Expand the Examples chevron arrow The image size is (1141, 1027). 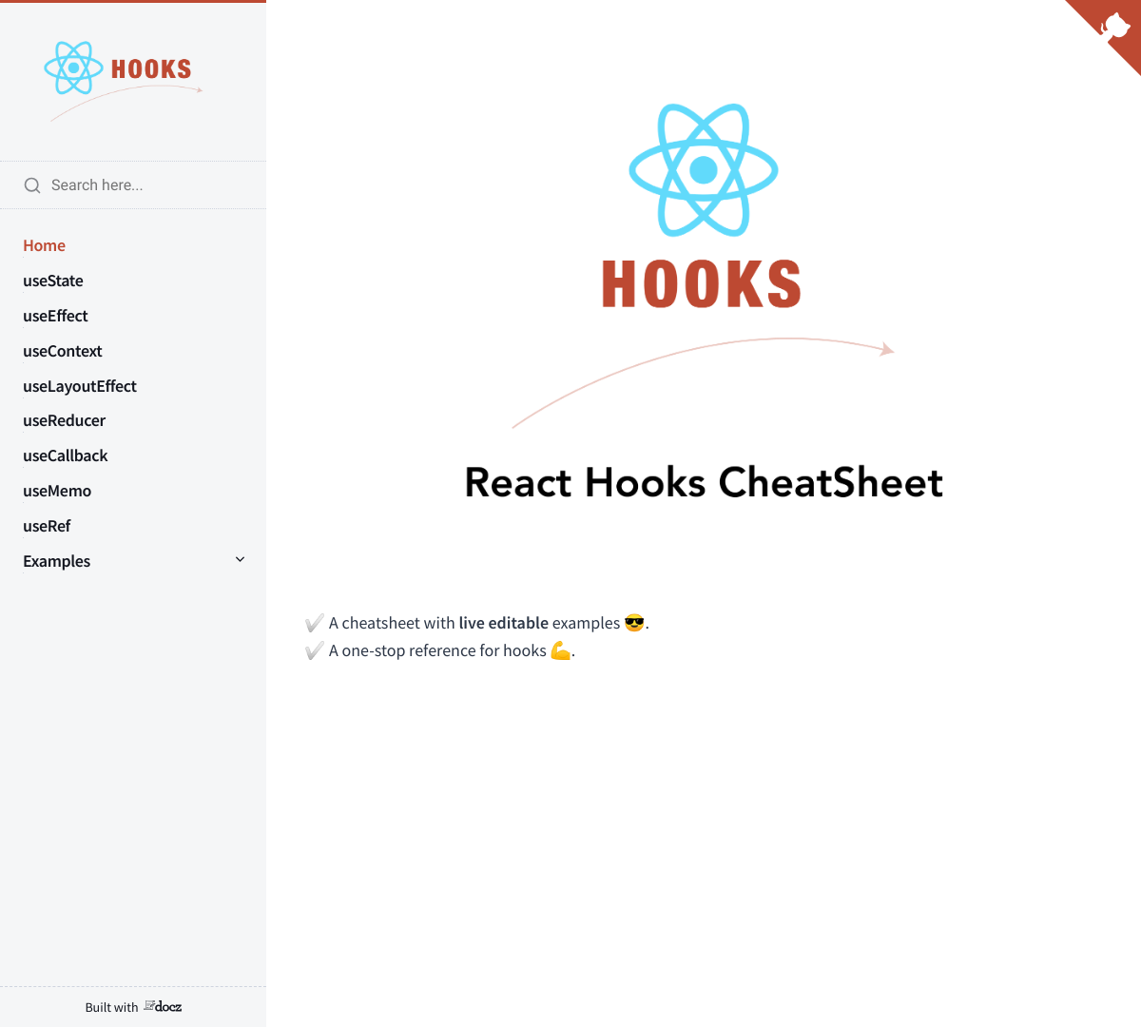tap(240, 560)
